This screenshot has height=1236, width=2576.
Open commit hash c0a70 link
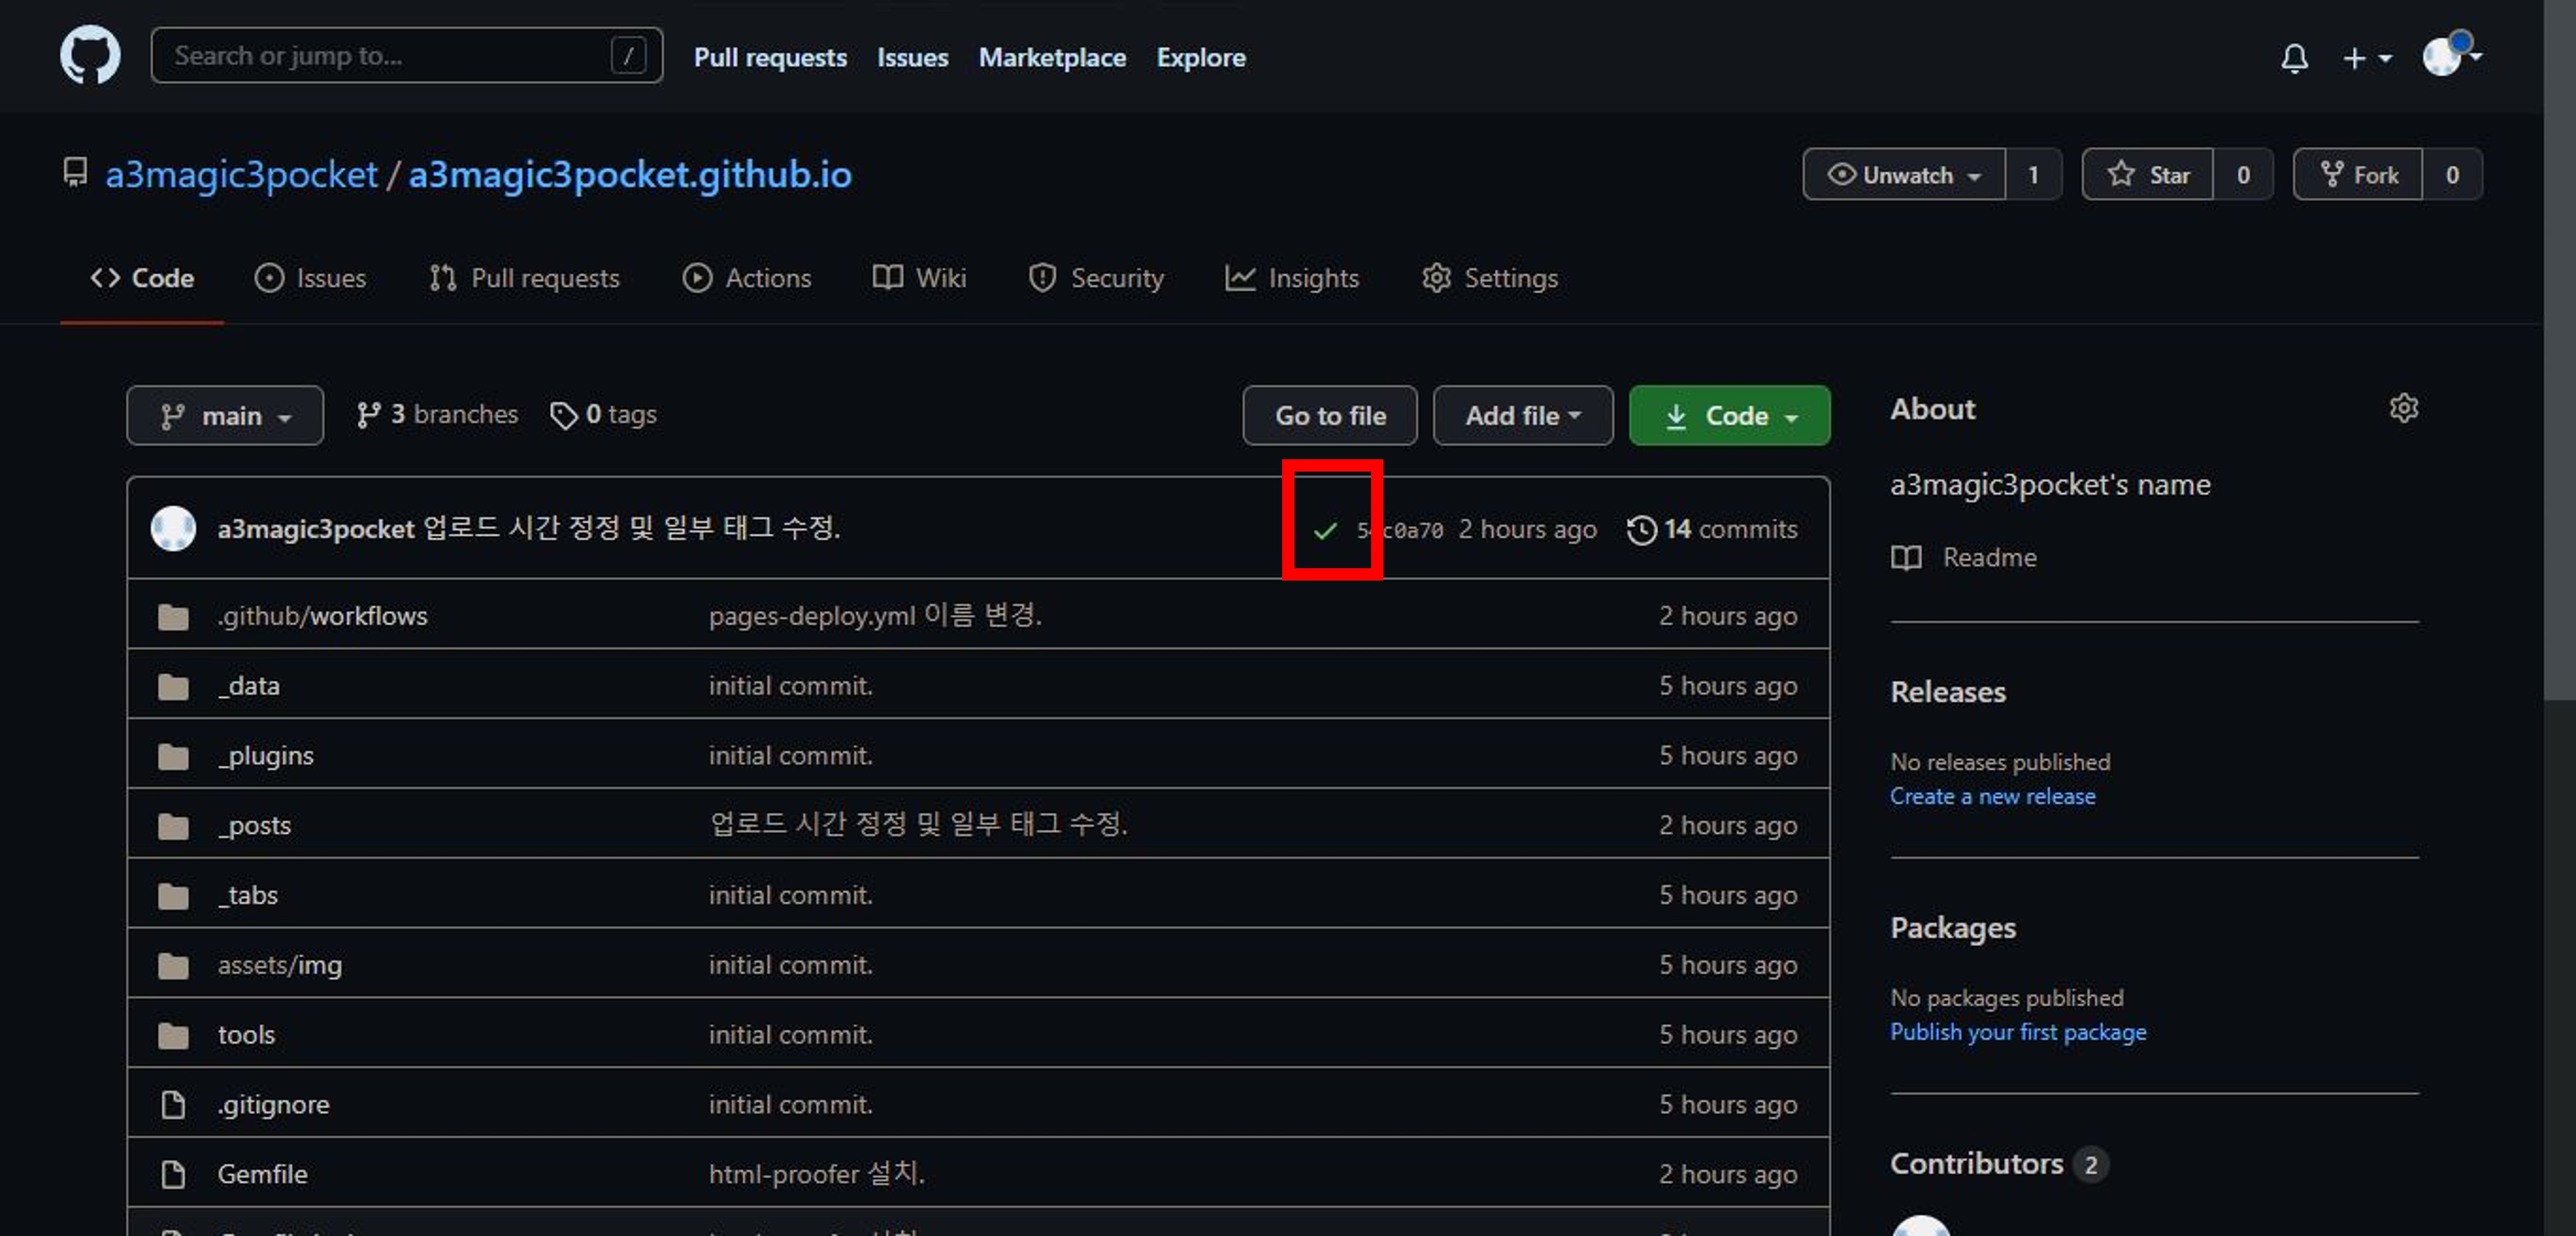click(1400, 531)
